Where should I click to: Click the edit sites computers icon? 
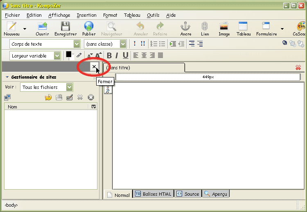(x=7, y=97)
